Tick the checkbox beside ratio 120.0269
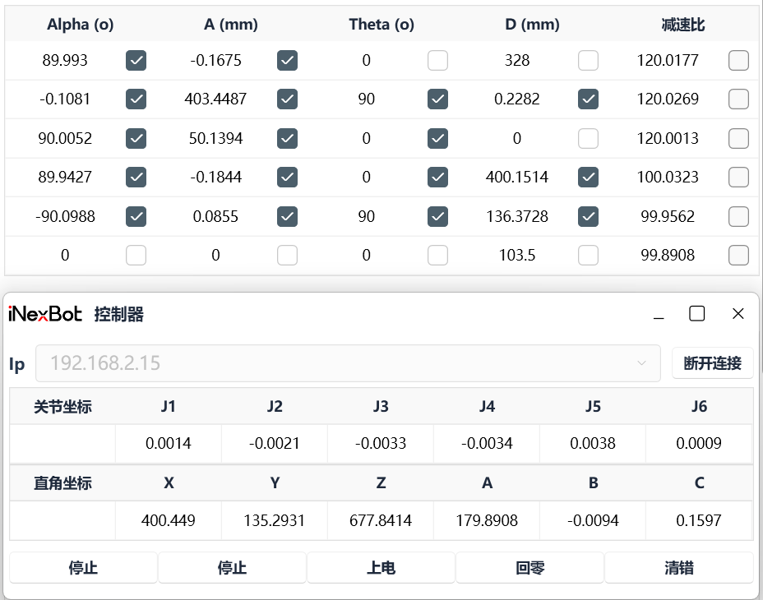The image size is (763, 600). point(738,99)
